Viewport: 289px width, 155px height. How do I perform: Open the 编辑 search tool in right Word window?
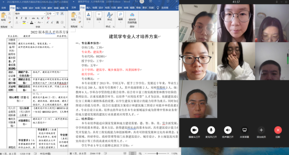[x=120, y=16]
